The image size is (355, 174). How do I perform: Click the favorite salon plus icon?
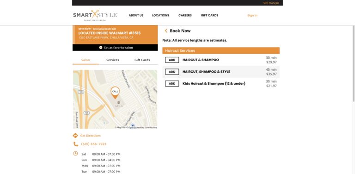[101, 48]
